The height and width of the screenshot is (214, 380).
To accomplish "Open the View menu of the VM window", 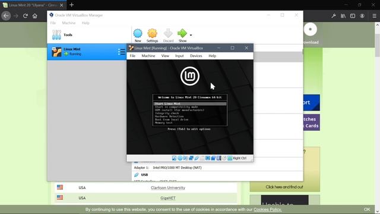I will (165, 56).
